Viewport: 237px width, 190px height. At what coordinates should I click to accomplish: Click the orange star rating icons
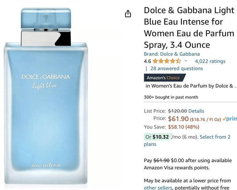[x=167, y=61]
